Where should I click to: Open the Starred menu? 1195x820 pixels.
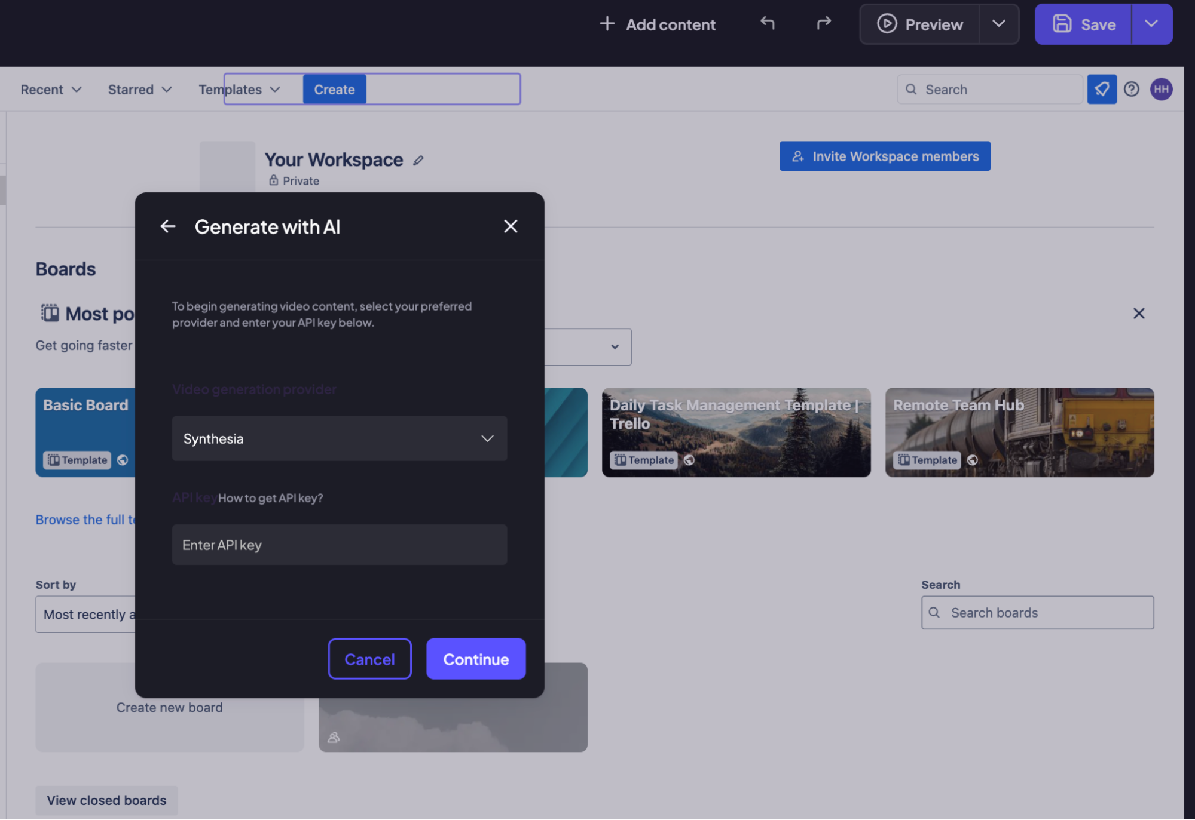[x=139, y=90]
